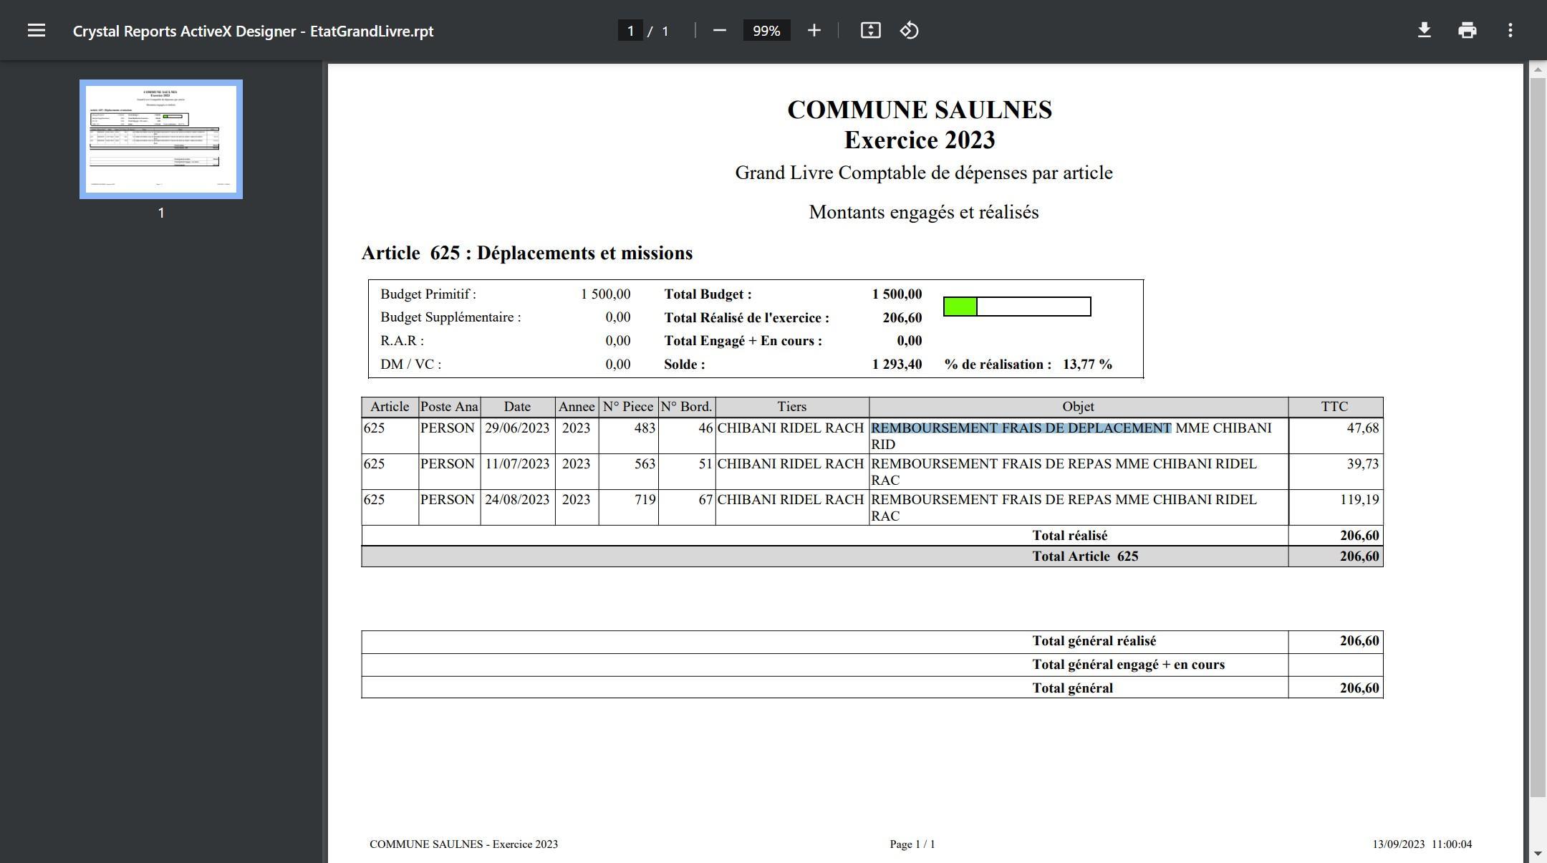Click the scrollbar down arrow
Screen dimensions: 1547x863
click(x=1537, y=854)
